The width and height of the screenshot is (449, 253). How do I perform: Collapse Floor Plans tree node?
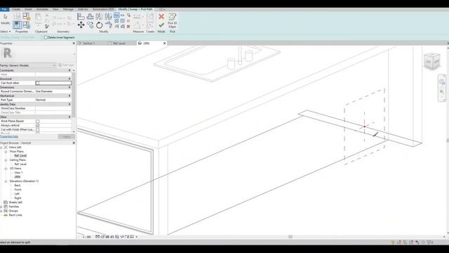[6, 152]
